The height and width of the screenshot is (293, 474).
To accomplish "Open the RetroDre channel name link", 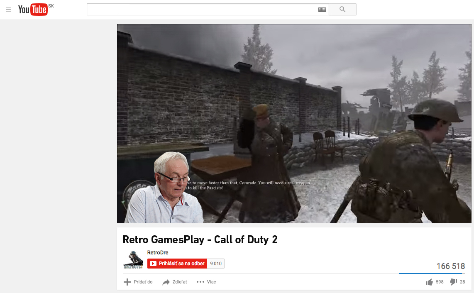I will coord(158,252).
